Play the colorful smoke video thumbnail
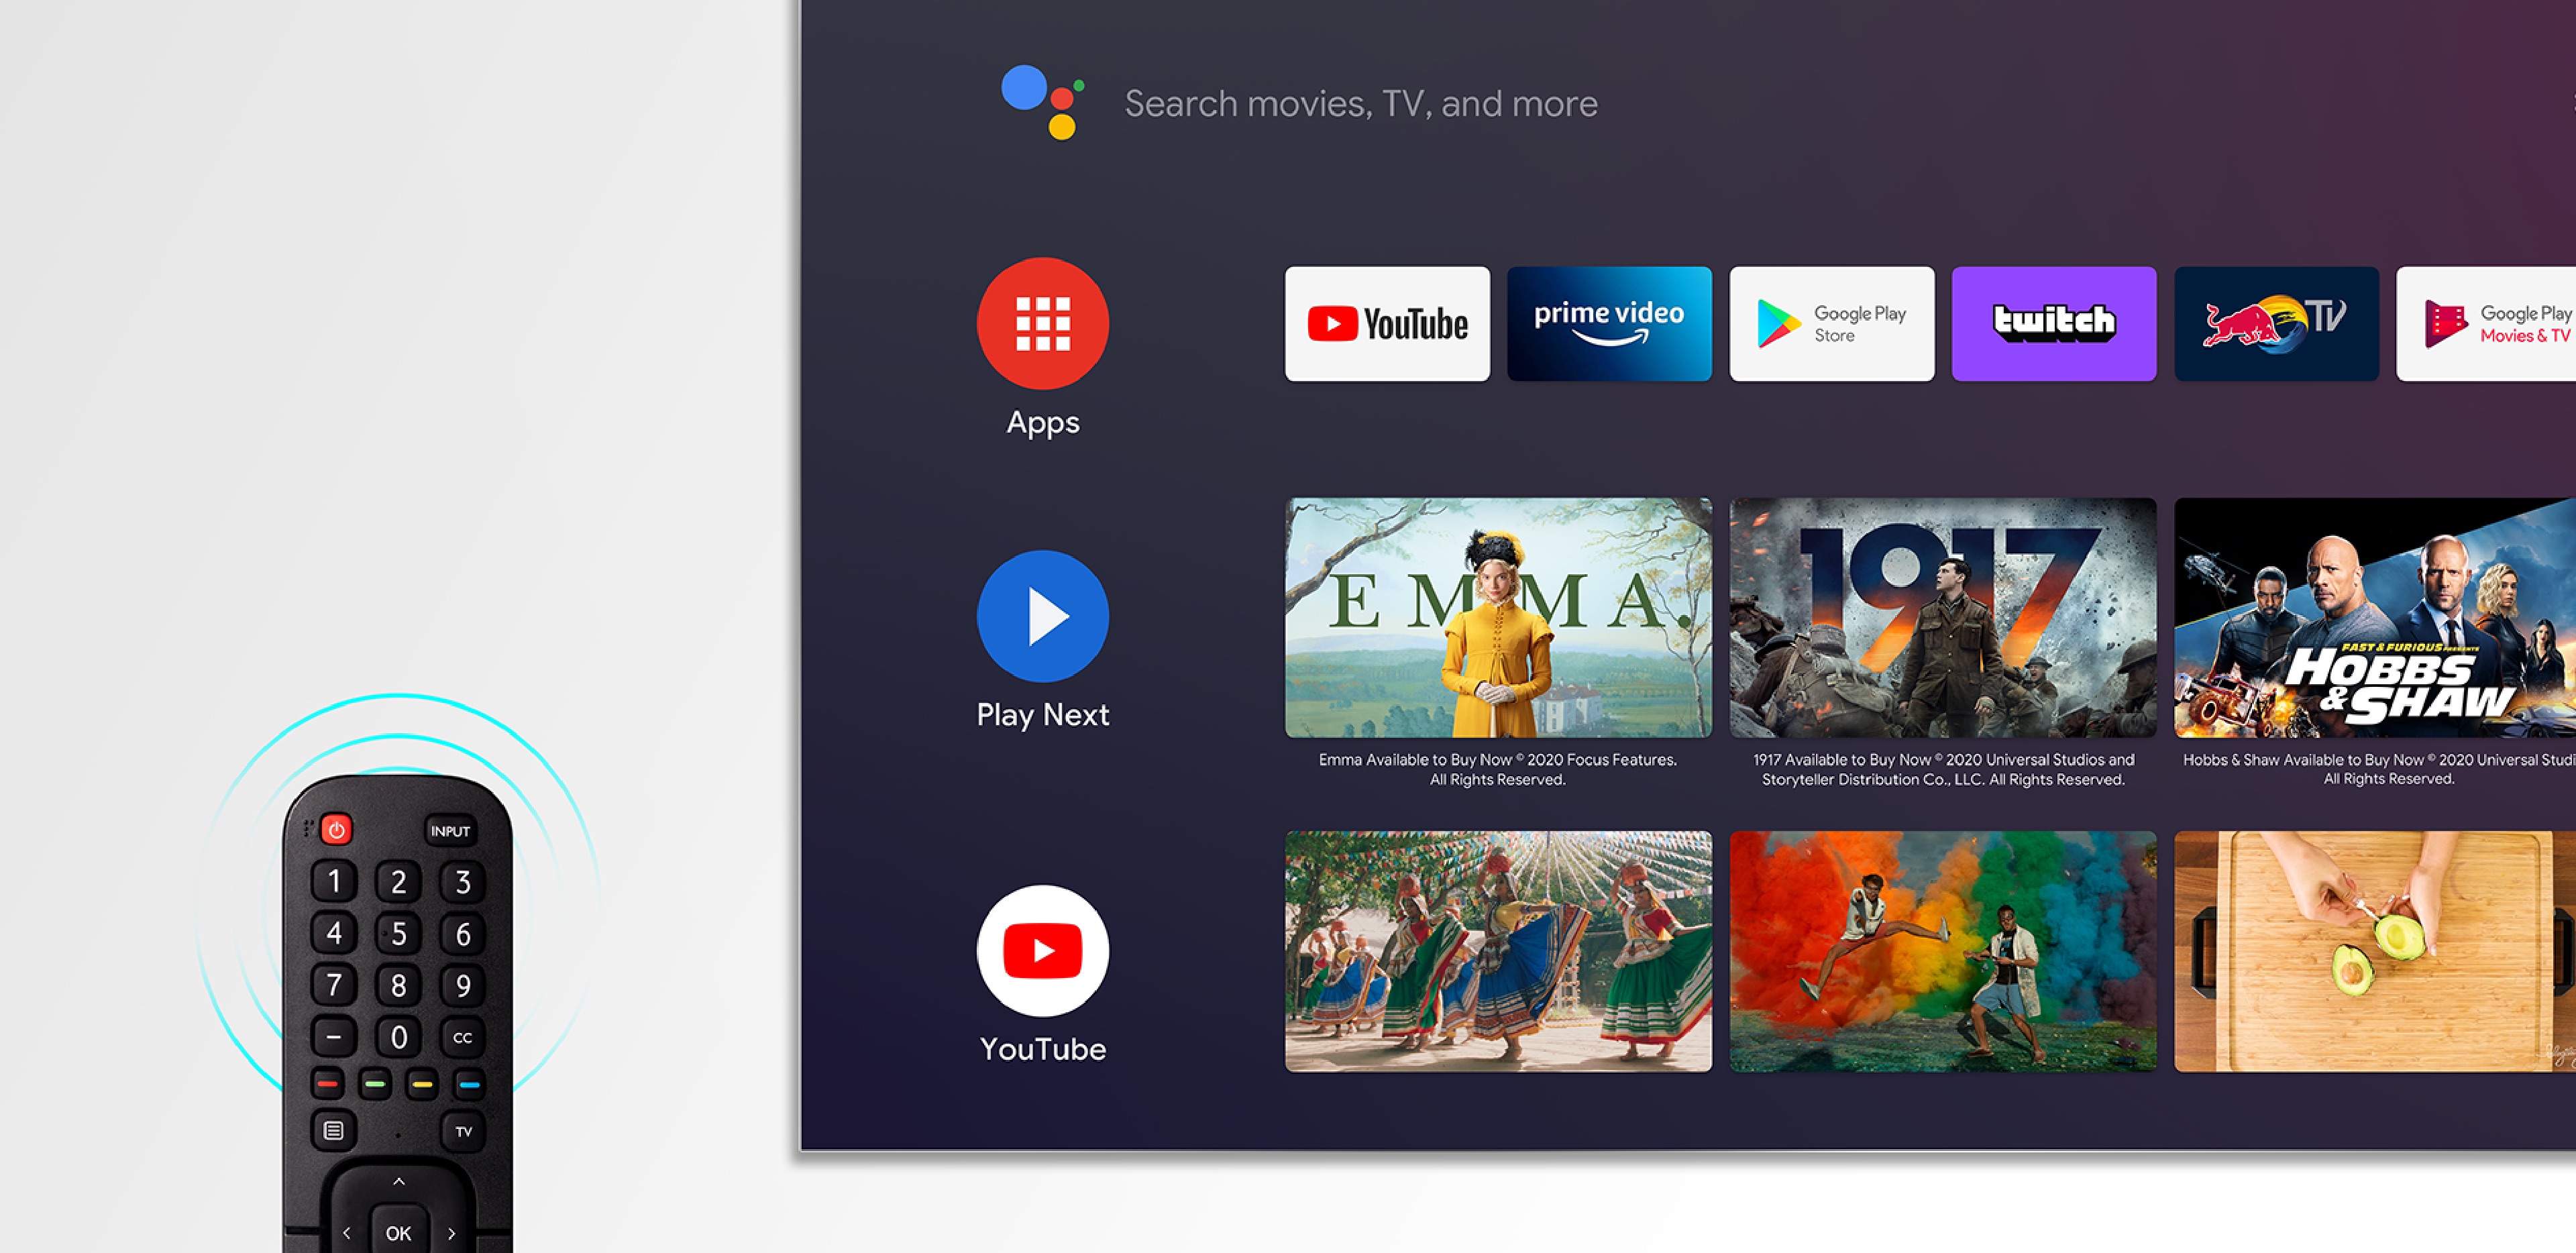This screenshot has height=1253, width=2576. (1942, 951)
